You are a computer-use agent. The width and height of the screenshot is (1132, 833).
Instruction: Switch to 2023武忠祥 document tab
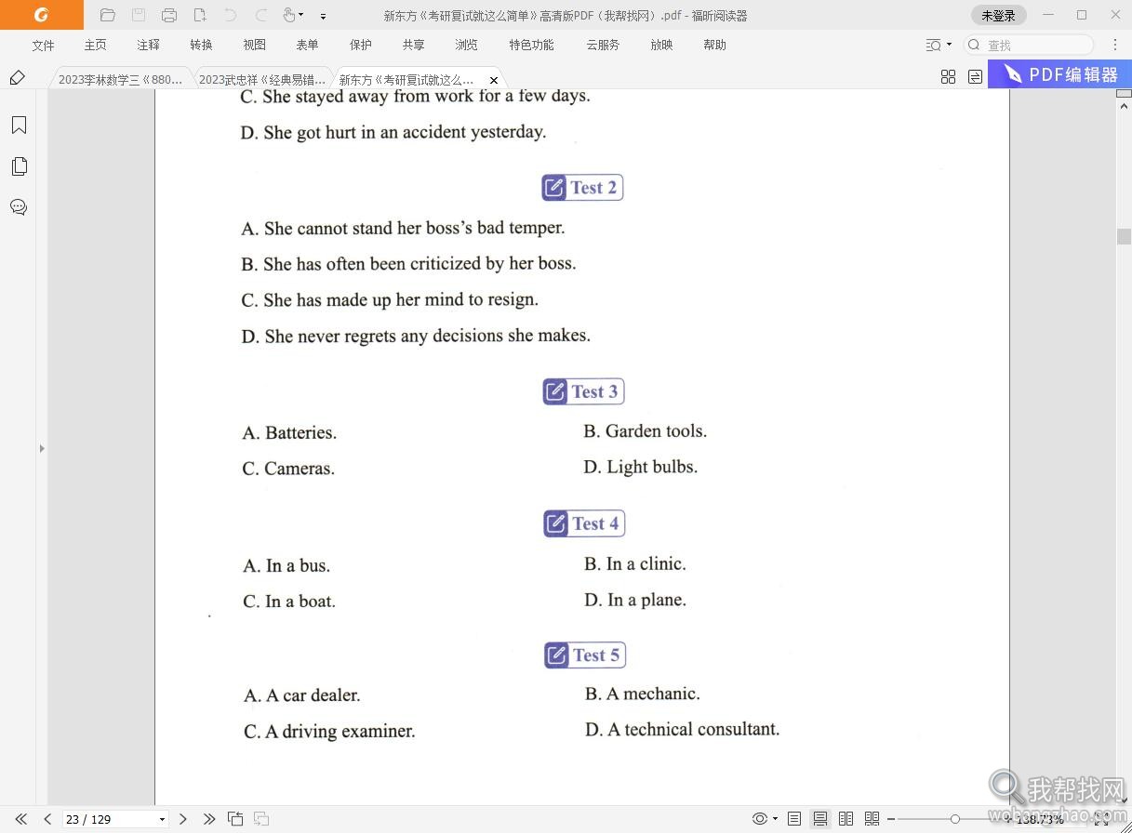coord(262,79)
